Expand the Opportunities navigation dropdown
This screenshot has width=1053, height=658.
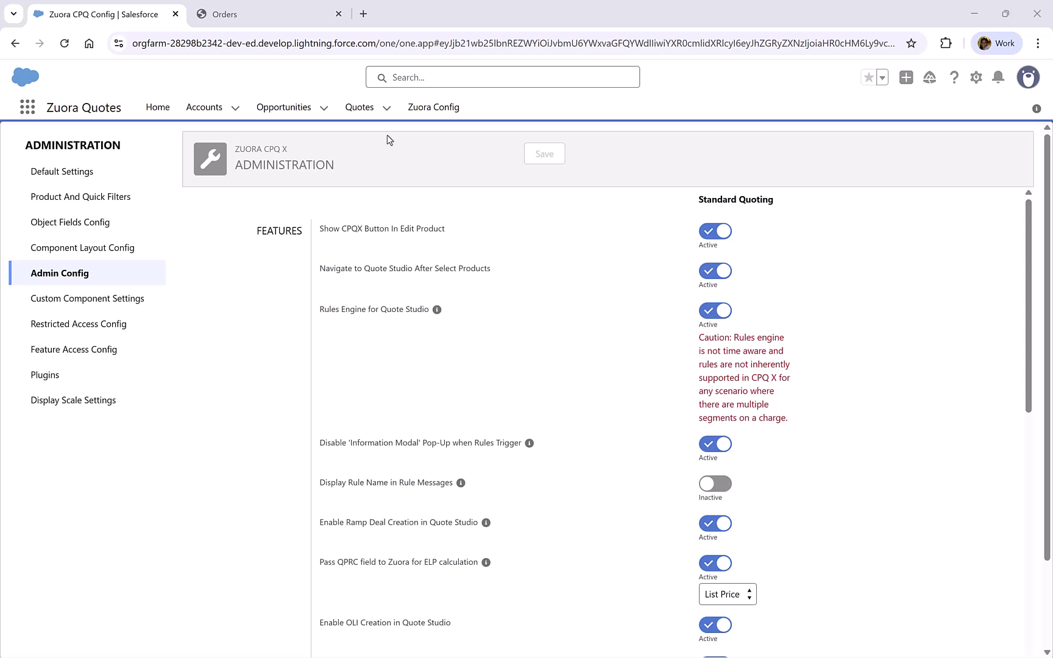[x=324, y=107]
